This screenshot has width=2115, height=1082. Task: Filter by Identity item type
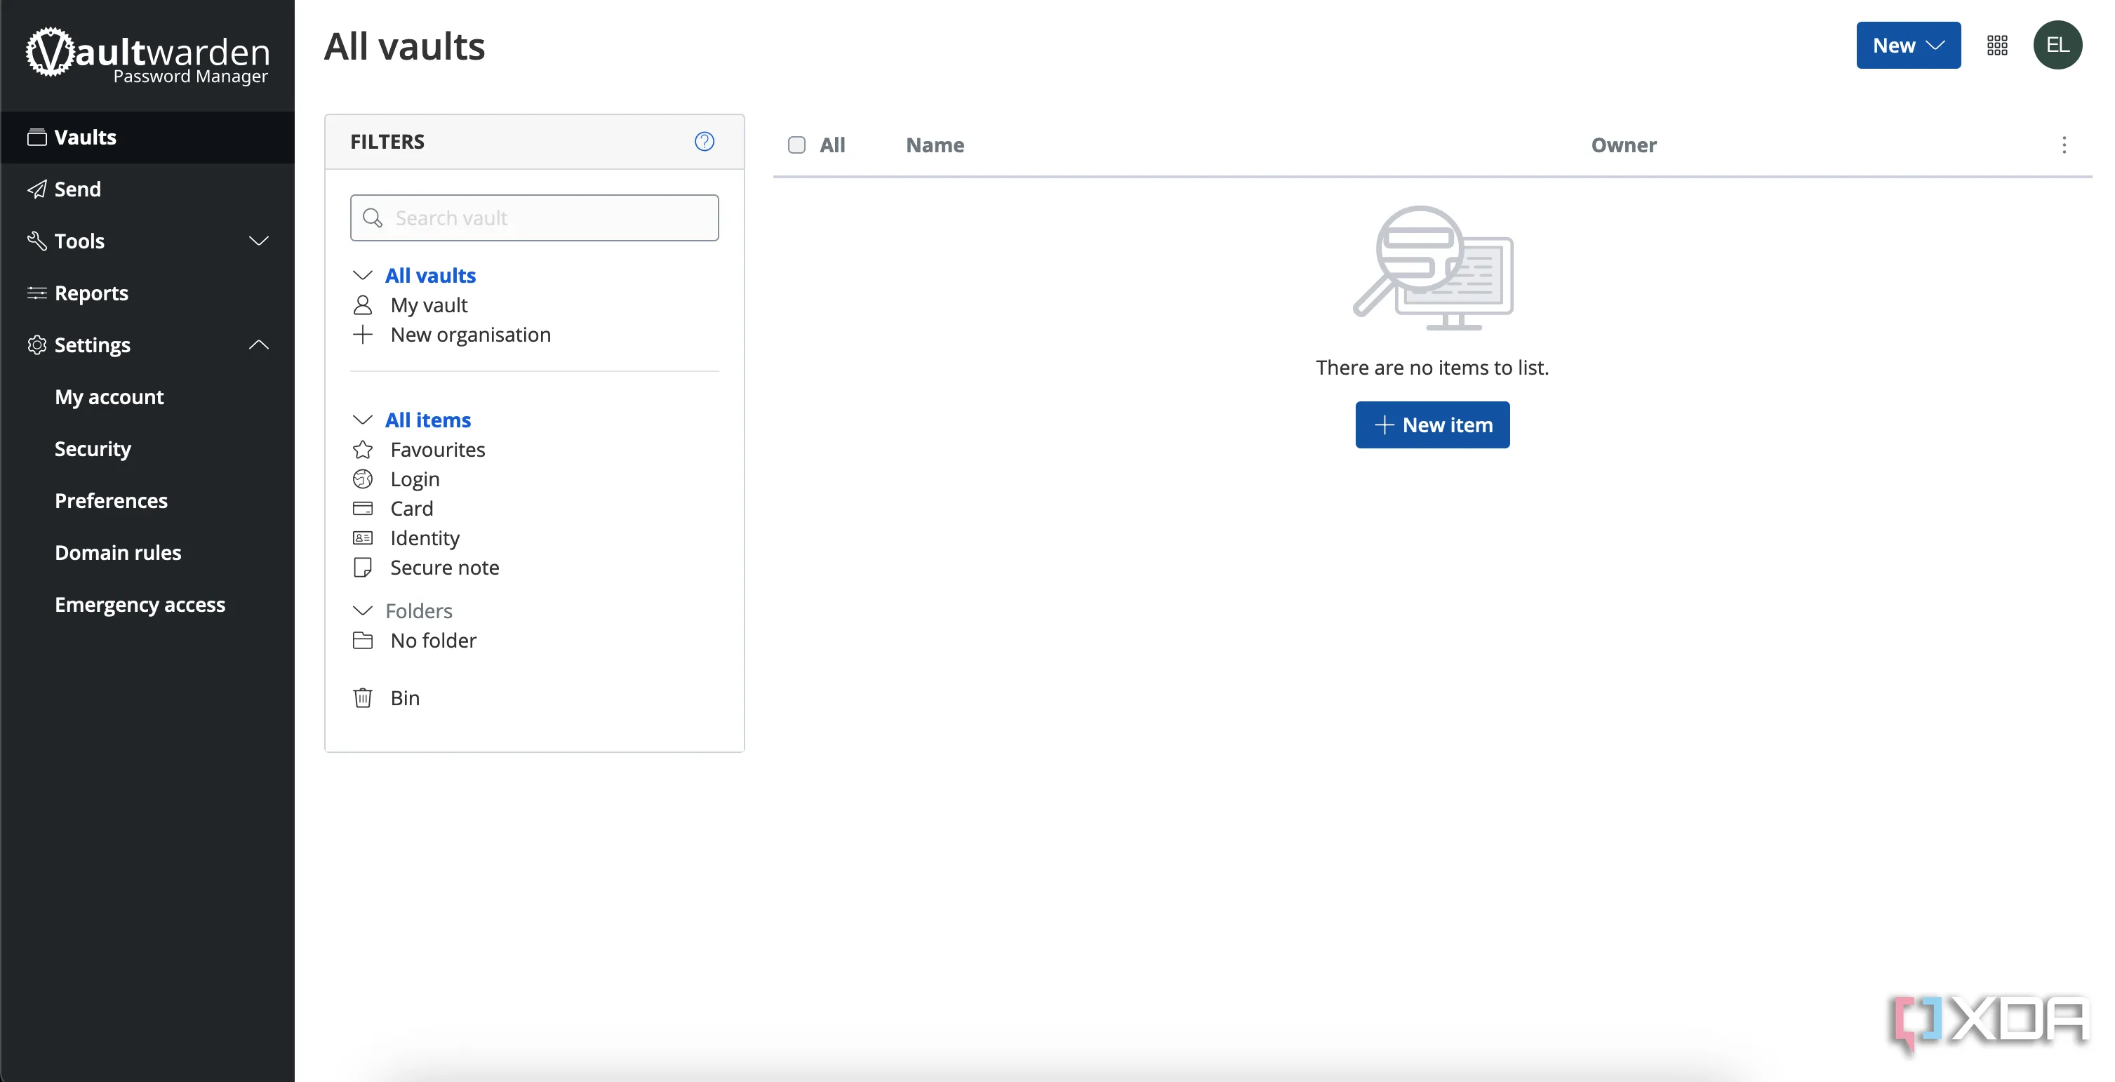coord(425,538)
